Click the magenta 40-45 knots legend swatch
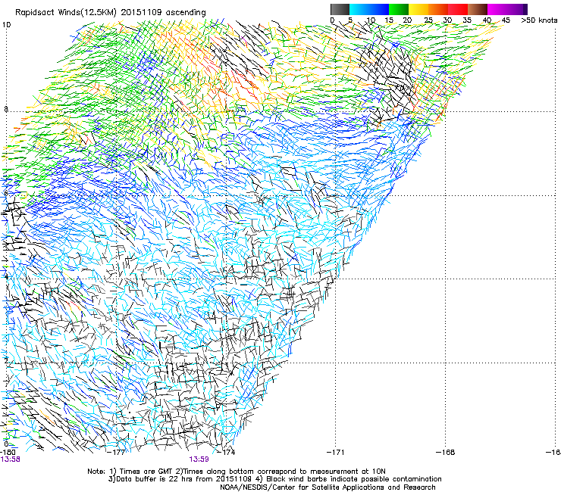The image size is (561, 492). click(x=497, y=9)
